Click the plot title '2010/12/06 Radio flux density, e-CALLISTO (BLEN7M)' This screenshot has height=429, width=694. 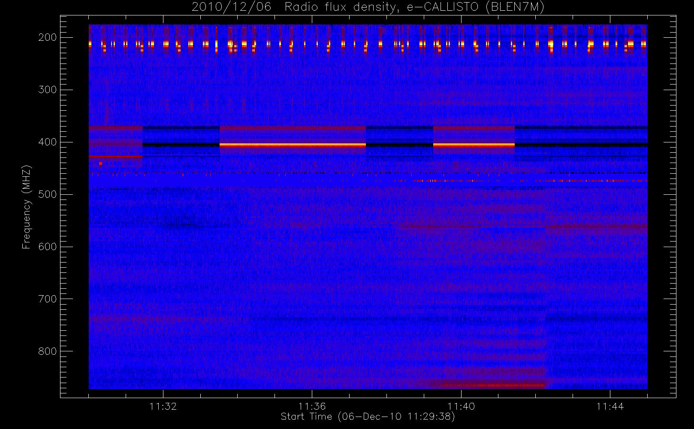[368, 7]
